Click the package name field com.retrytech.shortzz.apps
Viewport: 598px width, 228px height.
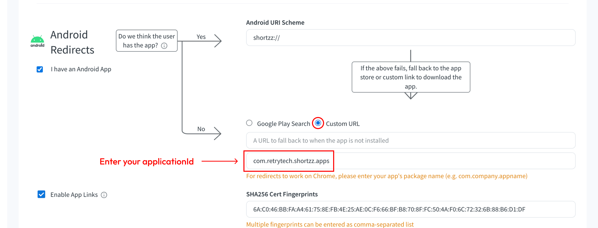[411, 161]
